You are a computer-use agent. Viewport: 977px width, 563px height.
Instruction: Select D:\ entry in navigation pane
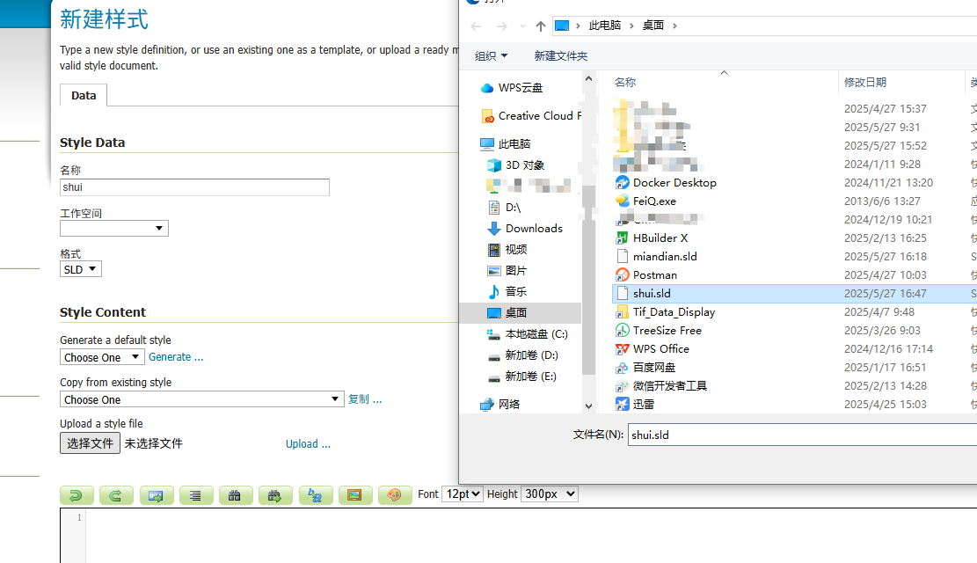click(504, 208)
